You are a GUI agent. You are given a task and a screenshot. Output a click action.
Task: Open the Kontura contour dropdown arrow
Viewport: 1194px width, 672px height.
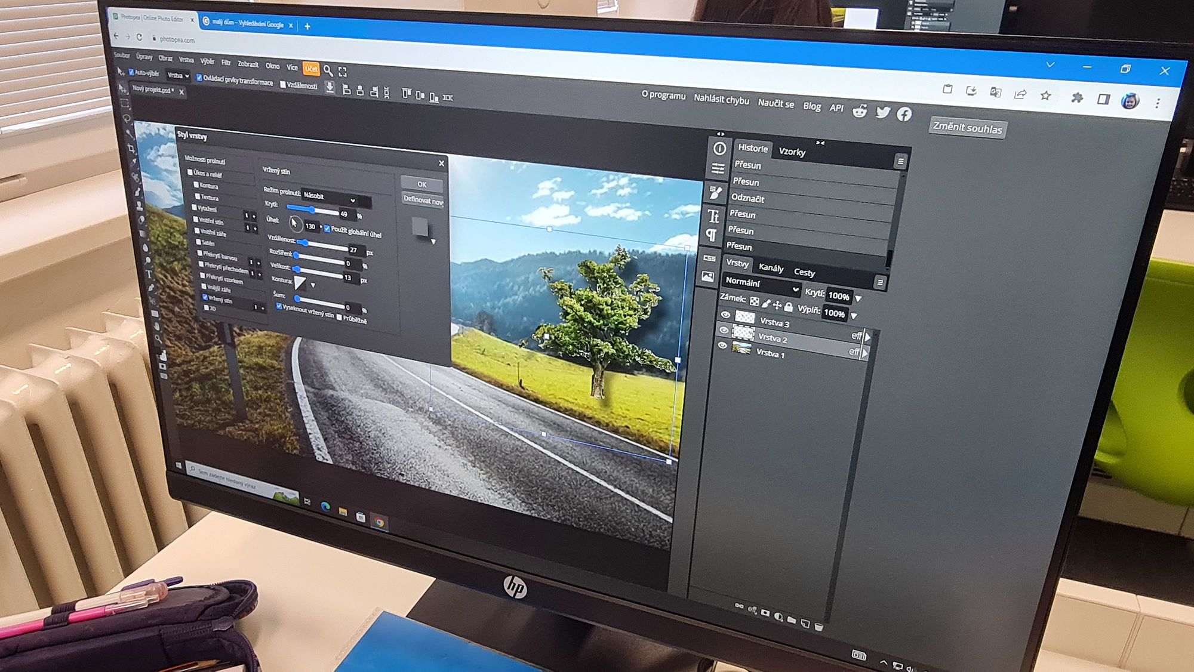click(313, 285)
